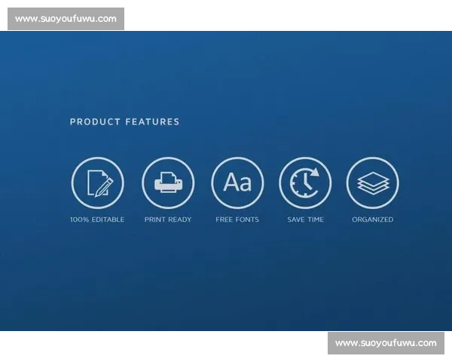The height and width of the screenshot is (362, 452).
Task: Click the "ORGANIZED" label
Action: (373, 219)
